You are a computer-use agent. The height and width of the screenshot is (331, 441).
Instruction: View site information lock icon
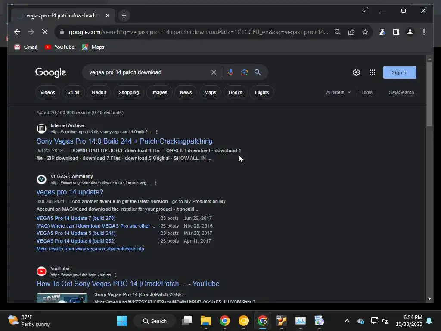[62, 32]
